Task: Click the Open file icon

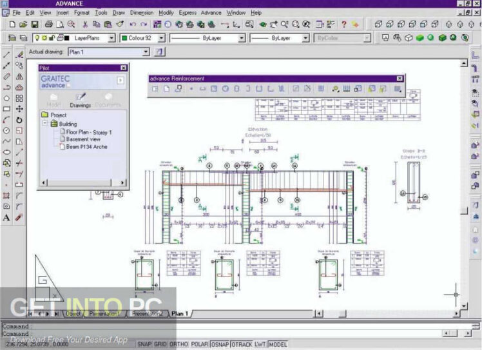Action: pyautogui.click(x=23, y=24)
